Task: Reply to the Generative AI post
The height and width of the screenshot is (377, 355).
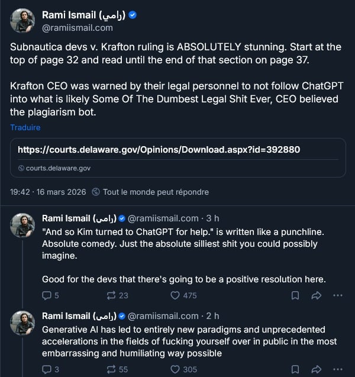Action: [47, 369]
